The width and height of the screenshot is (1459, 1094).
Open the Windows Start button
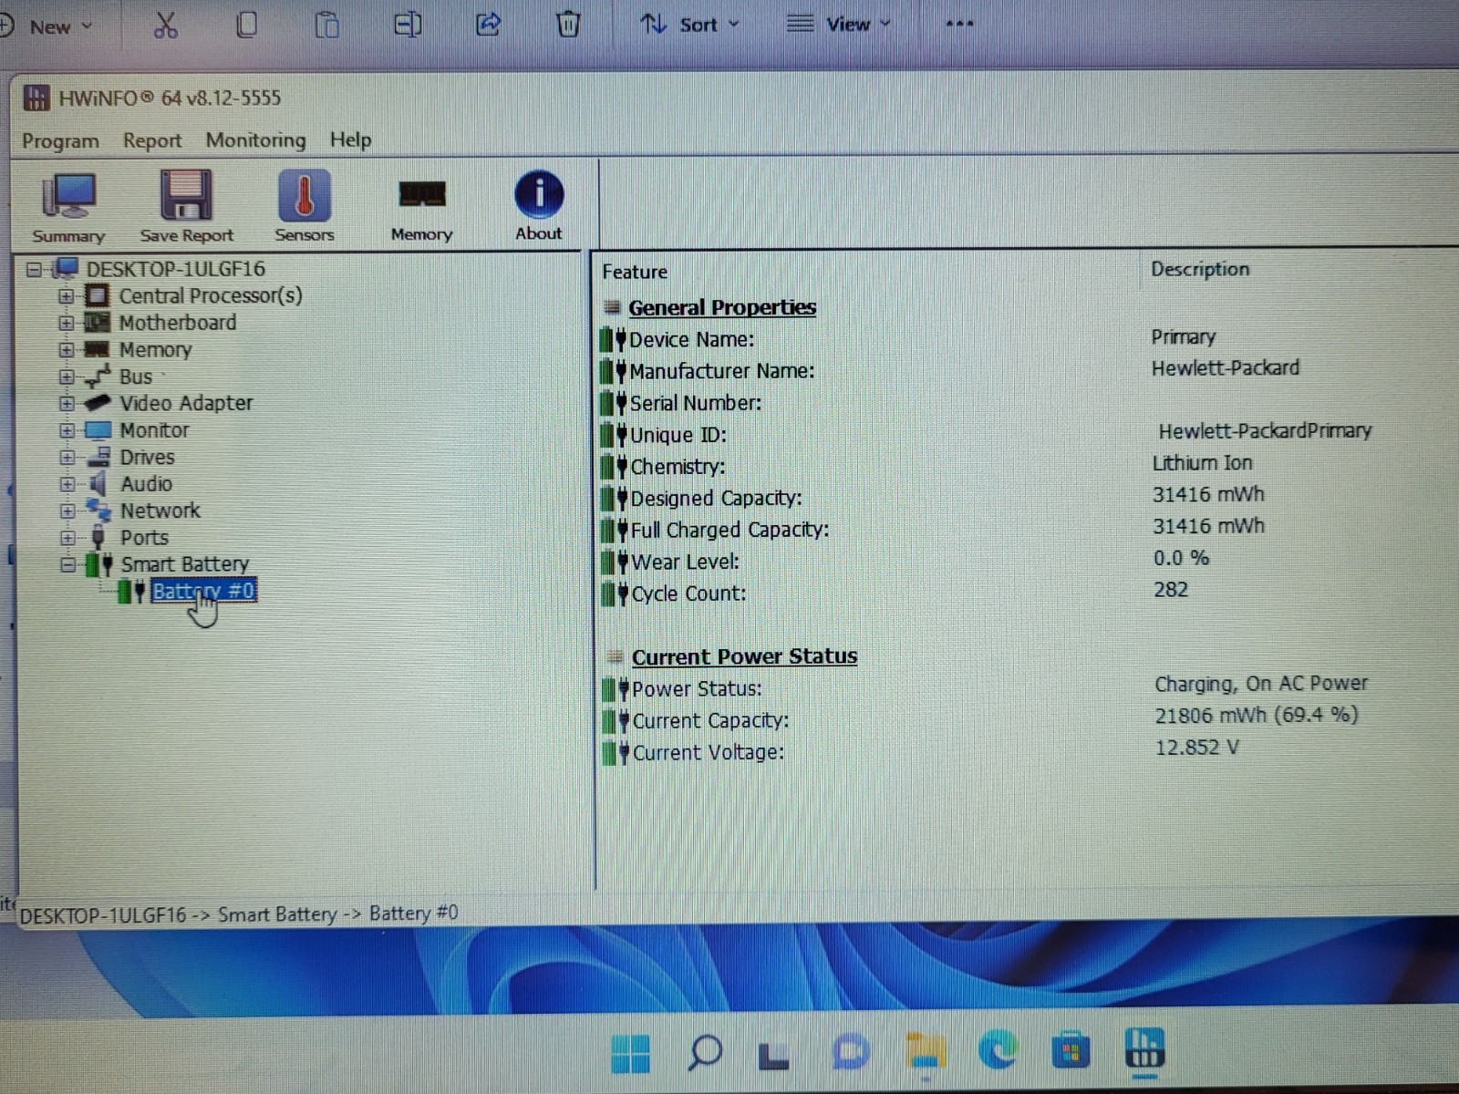pos(630,1054)
